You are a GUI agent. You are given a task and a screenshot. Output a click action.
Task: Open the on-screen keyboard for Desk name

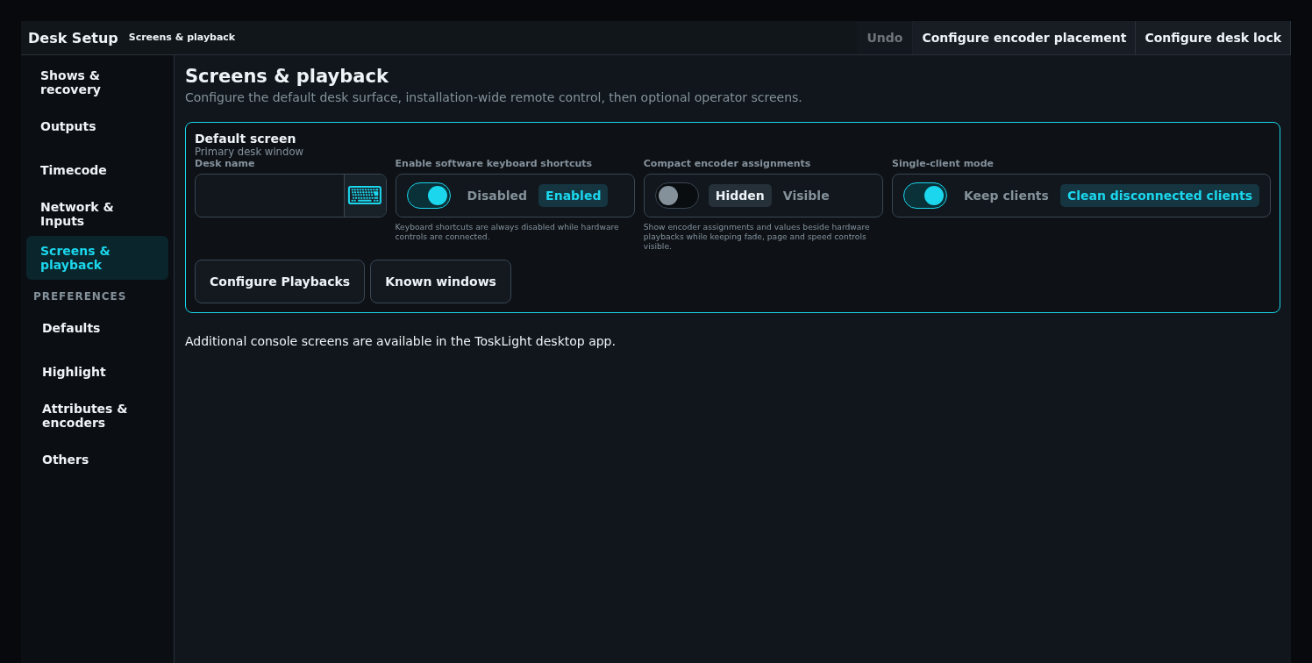(365, 196)
